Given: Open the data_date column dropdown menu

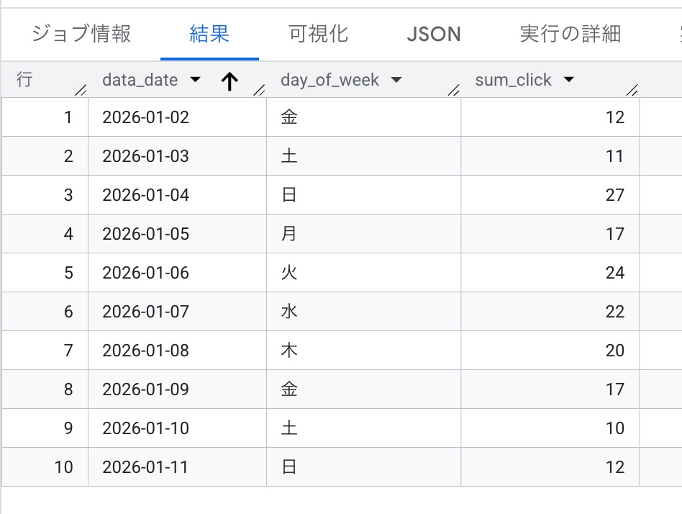Looking at the screenshot, I should pos(195,80).
